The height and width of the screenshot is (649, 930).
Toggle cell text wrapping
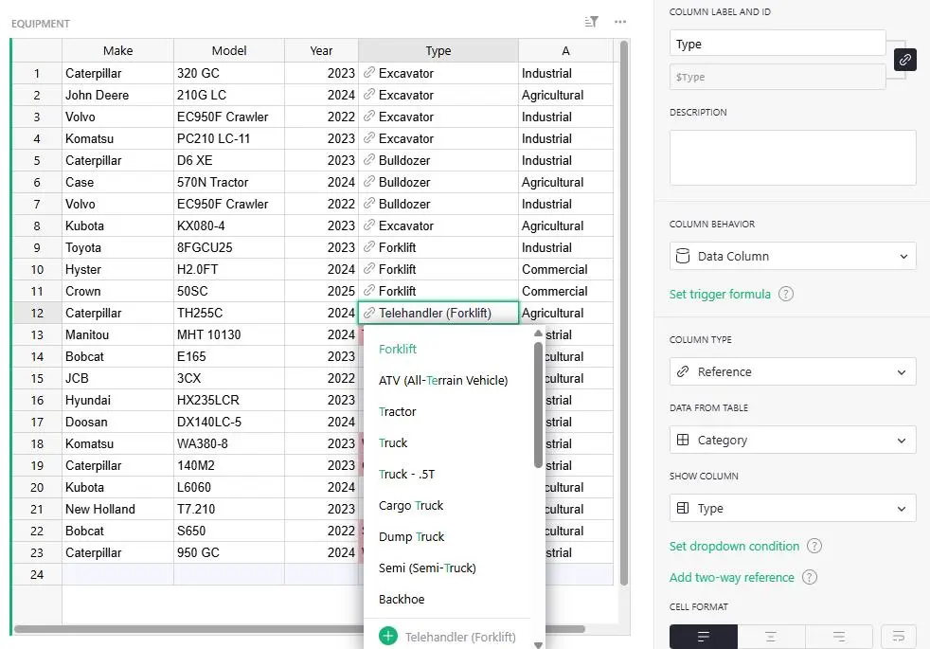899,637
